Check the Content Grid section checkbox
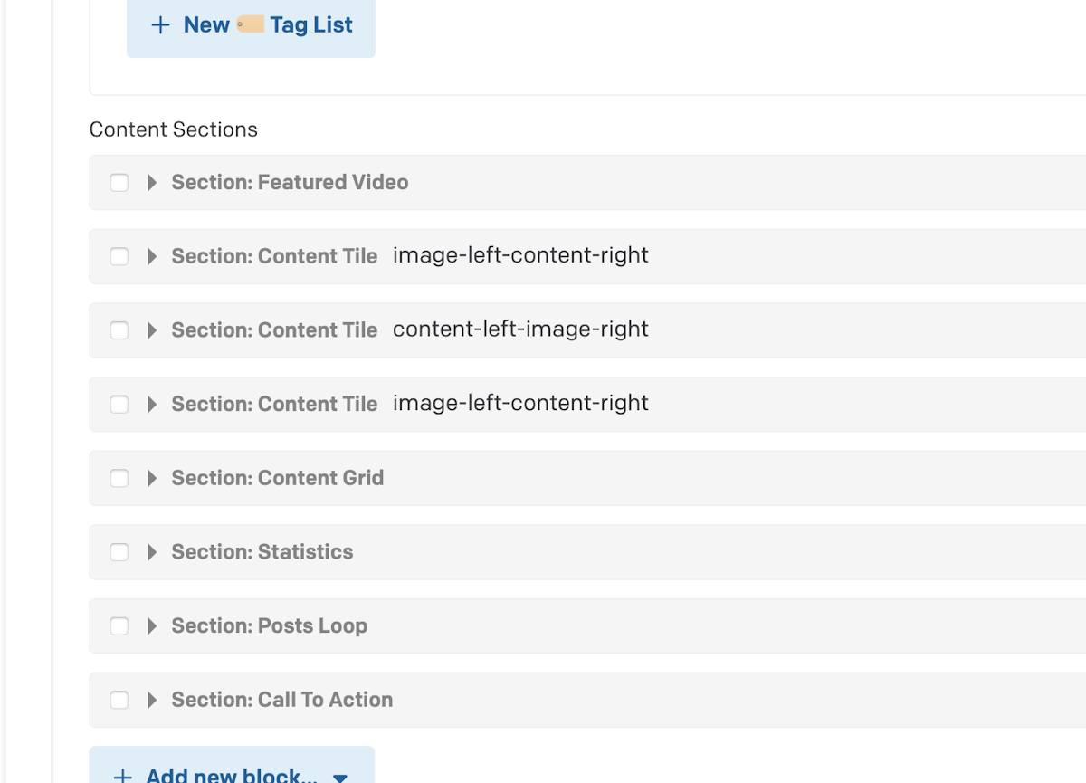Screen dimensions: 1086x783 click(119, 478)
